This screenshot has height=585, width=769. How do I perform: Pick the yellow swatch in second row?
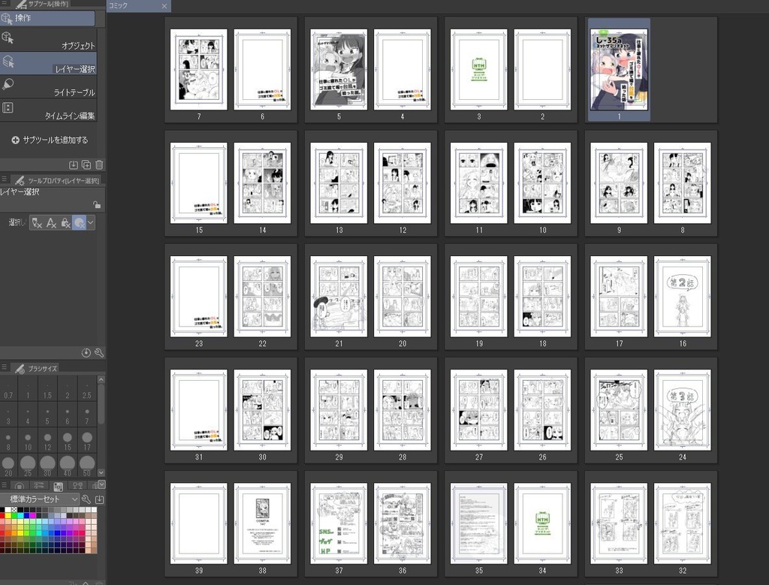(8, 515)
